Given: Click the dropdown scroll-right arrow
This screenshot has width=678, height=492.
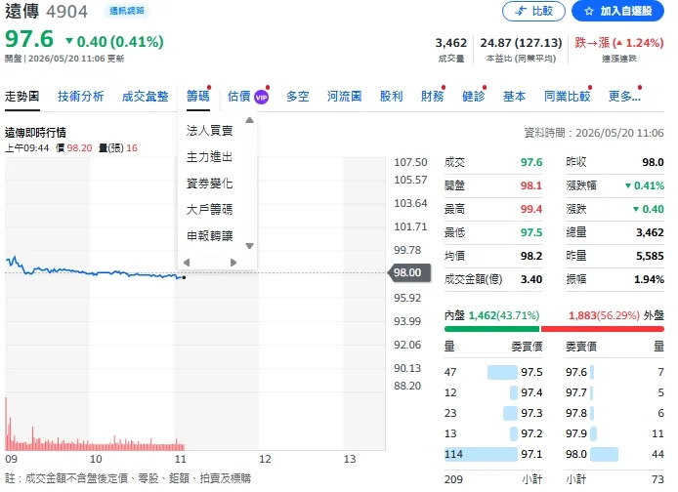Looking at the screenshot, I should [x=233, y=263].
